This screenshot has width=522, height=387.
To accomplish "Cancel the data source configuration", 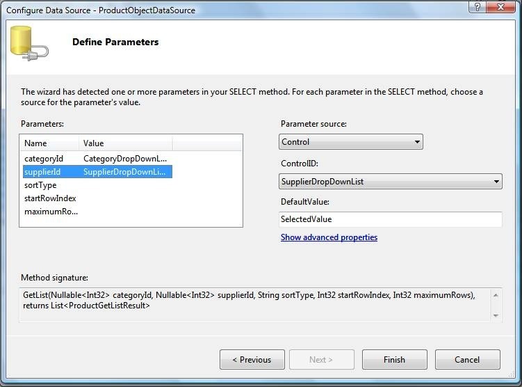I will click(467, 360).
